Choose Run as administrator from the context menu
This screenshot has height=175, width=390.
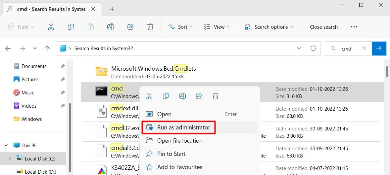(183, 127)
